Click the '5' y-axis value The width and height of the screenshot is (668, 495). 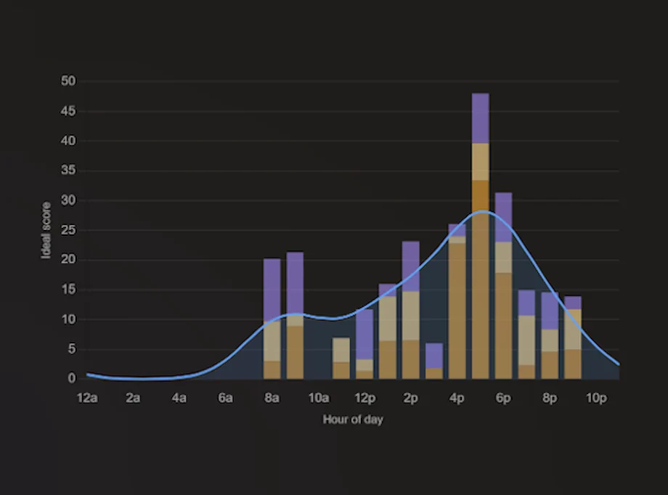tap(72, 349)
